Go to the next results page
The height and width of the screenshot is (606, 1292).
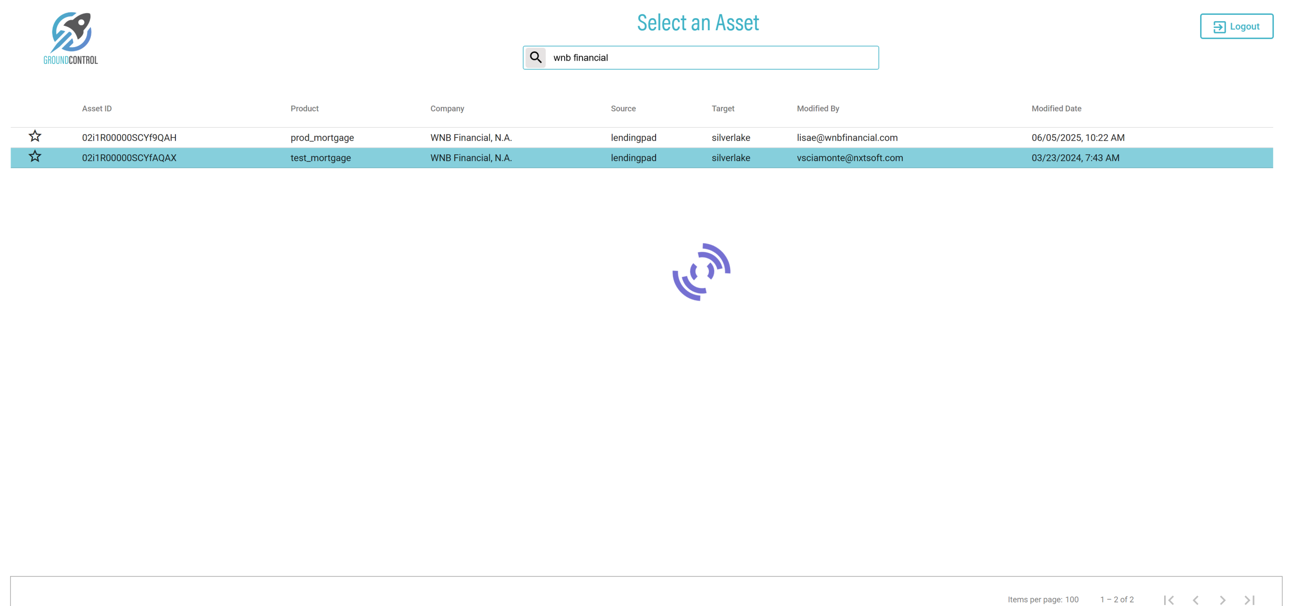(x=1222, y=599)
